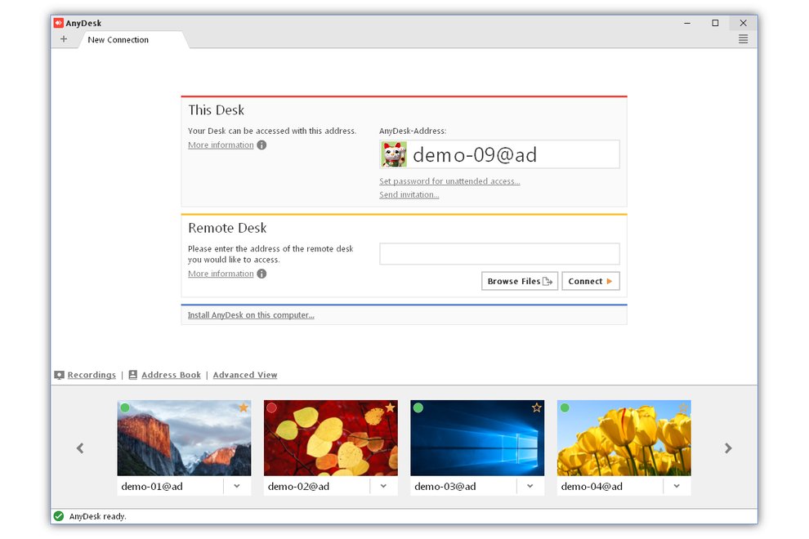Open More information link under This Desk

[221, 145]
